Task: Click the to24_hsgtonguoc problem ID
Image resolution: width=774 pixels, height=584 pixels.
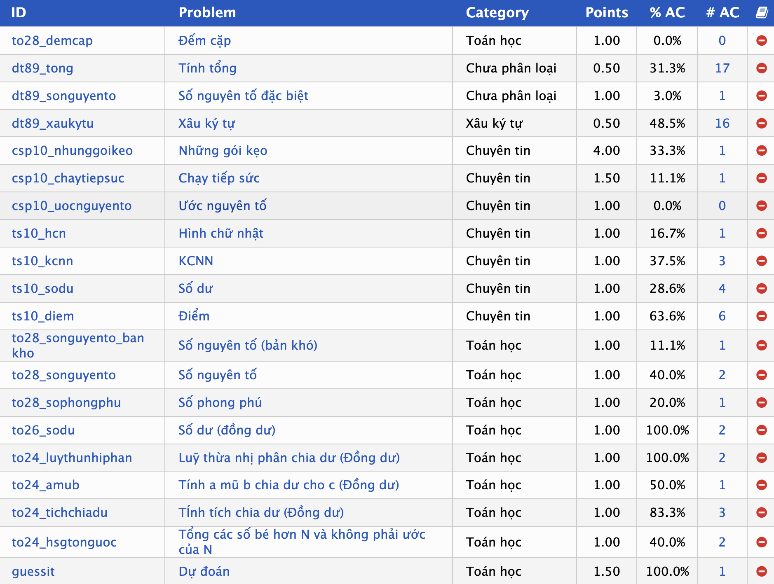Action: (64, 542)
